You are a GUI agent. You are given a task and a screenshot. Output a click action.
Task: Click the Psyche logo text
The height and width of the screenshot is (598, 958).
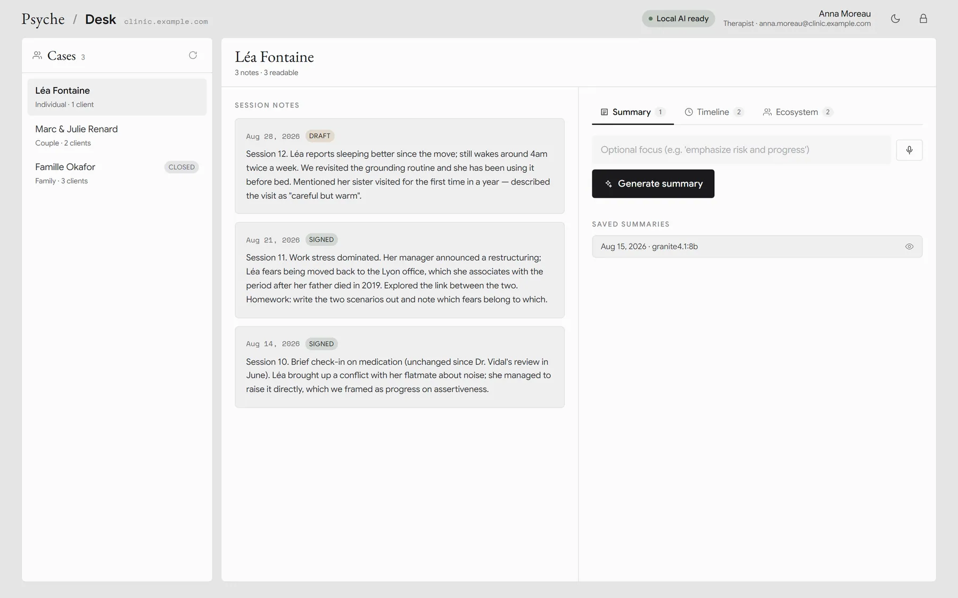click(43, 19)
